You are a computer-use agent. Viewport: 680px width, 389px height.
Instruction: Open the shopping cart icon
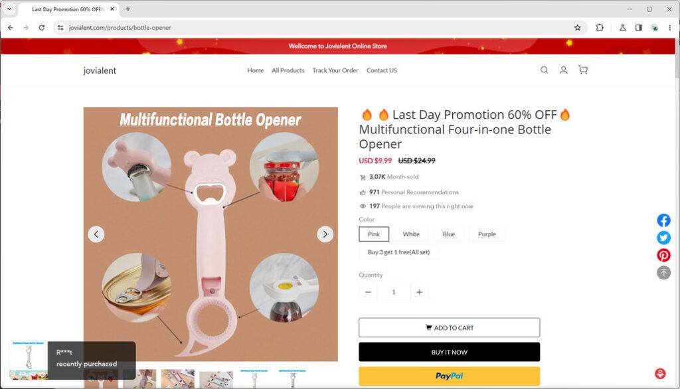pyautogui.click(x=583, y=70)
